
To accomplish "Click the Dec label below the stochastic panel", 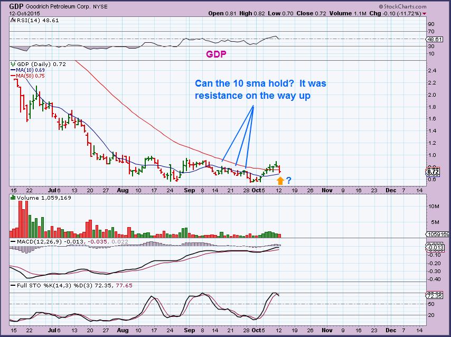I will (391, 330).
